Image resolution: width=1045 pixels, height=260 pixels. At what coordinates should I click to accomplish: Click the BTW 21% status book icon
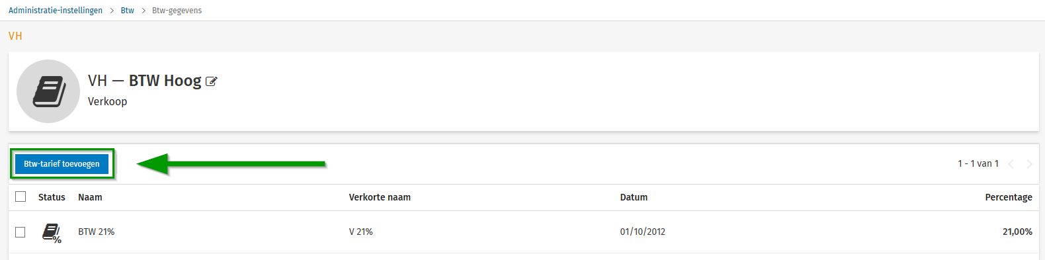pyautogui.click(x=52, y=232)
